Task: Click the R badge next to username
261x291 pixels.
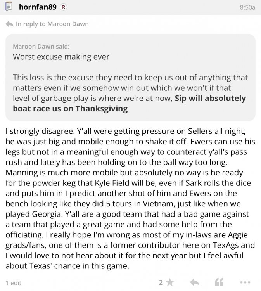Action: coord(64,7)
